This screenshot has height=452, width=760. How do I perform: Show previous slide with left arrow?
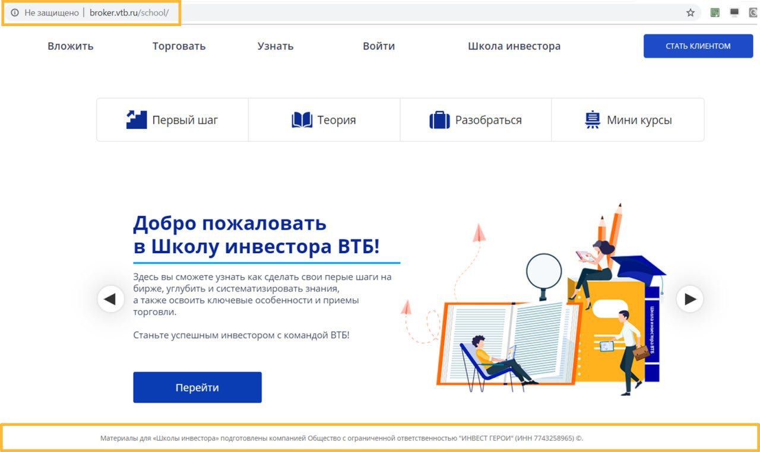(x=110, y=299)
